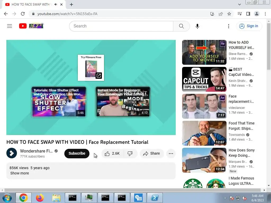271x203 pixels.
Task: Focus the YouTube Search field
Action: [x=121, y=26]
